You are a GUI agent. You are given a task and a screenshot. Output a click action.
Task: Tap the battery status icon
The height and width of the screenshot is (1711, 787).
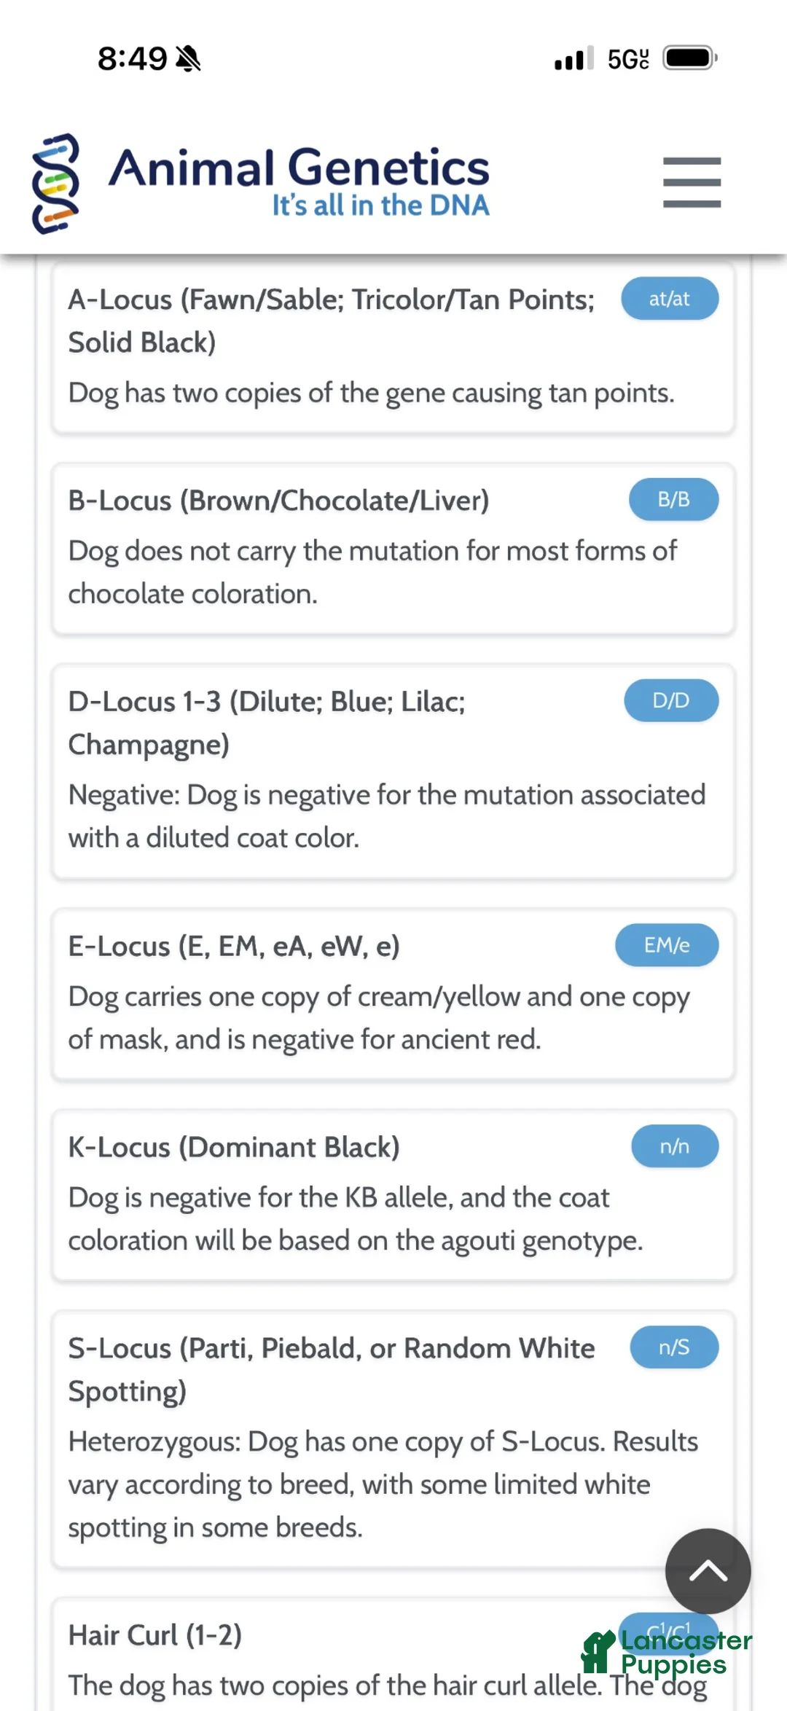[690, 58]
